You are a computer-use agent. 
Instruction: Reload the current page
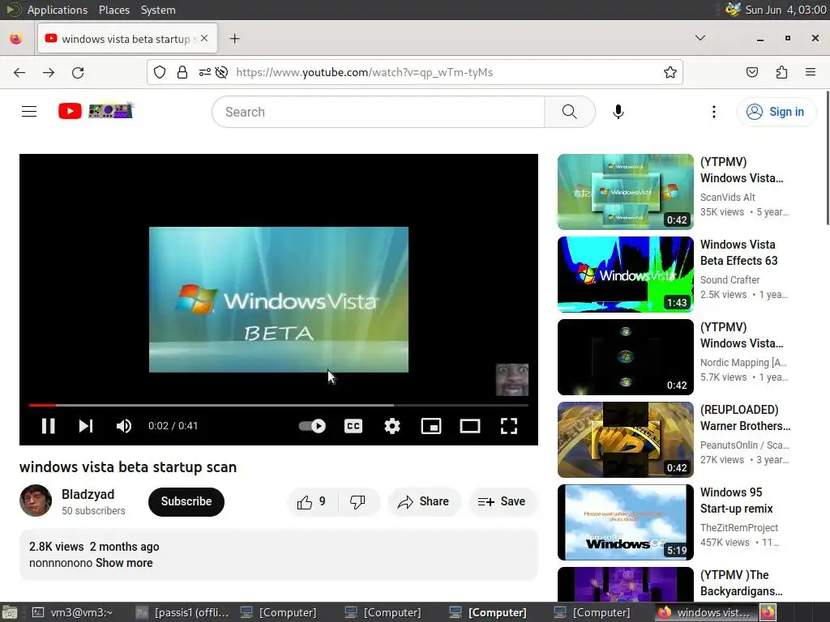click(x=78, y=72)
